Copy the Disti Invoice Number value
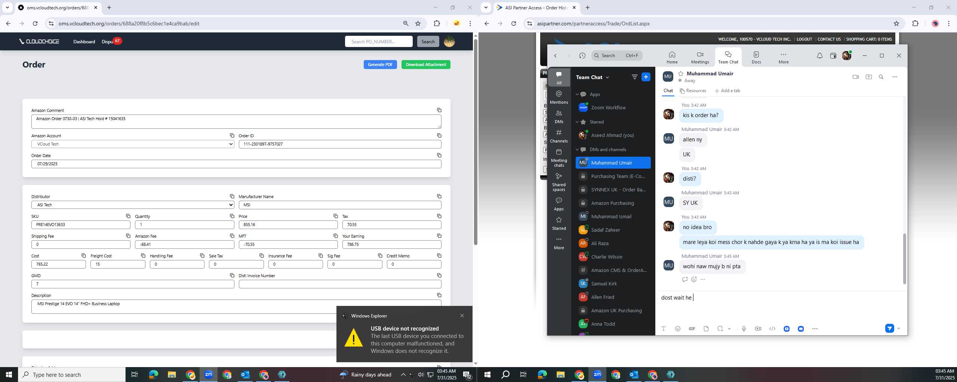Screen dimensions: 957x382 (x=439, y=275)
